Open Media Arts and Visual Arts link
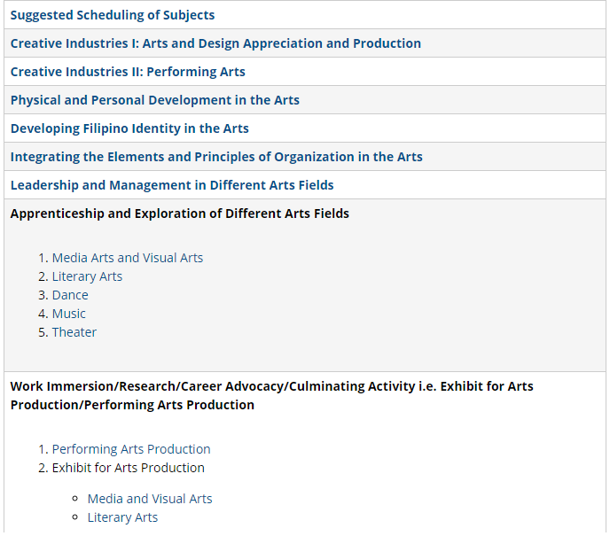The image size is (610, 536). tap(128, 258)
